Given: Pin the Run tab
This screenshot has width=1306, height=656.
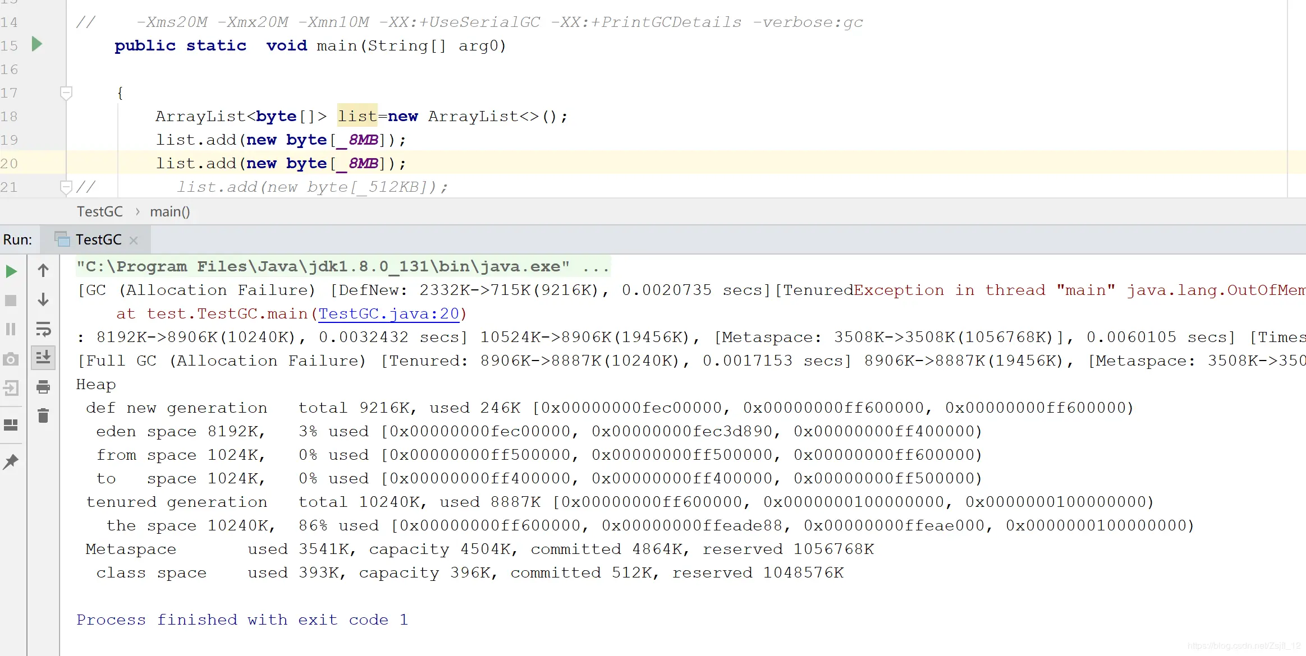Looking at the screenshot, I should [x=11, y=461].
